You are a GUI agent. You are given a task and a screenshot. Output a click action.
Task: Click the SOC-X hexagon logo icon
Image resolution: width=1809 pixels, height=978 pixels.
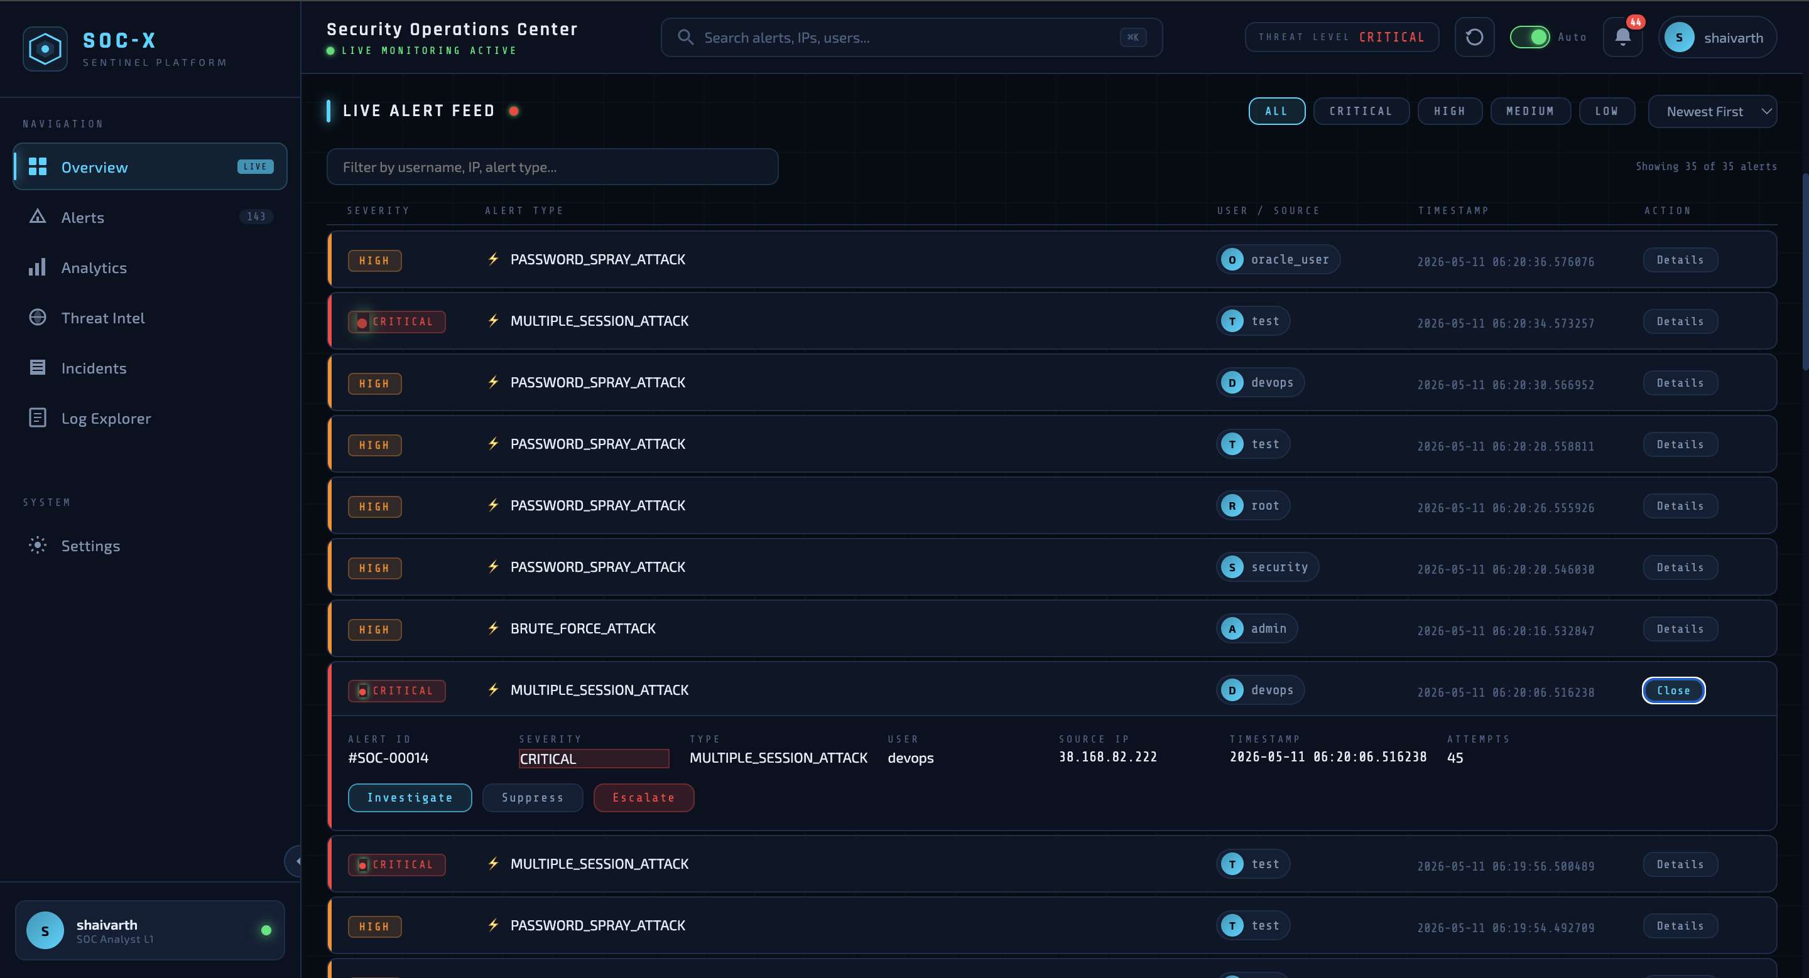pyautogui.click(x=45, y=49)
